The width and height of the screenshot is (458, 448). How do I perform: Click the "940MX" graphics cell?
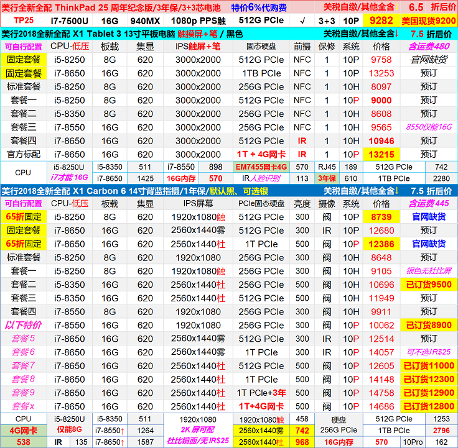tap(145, 21)
